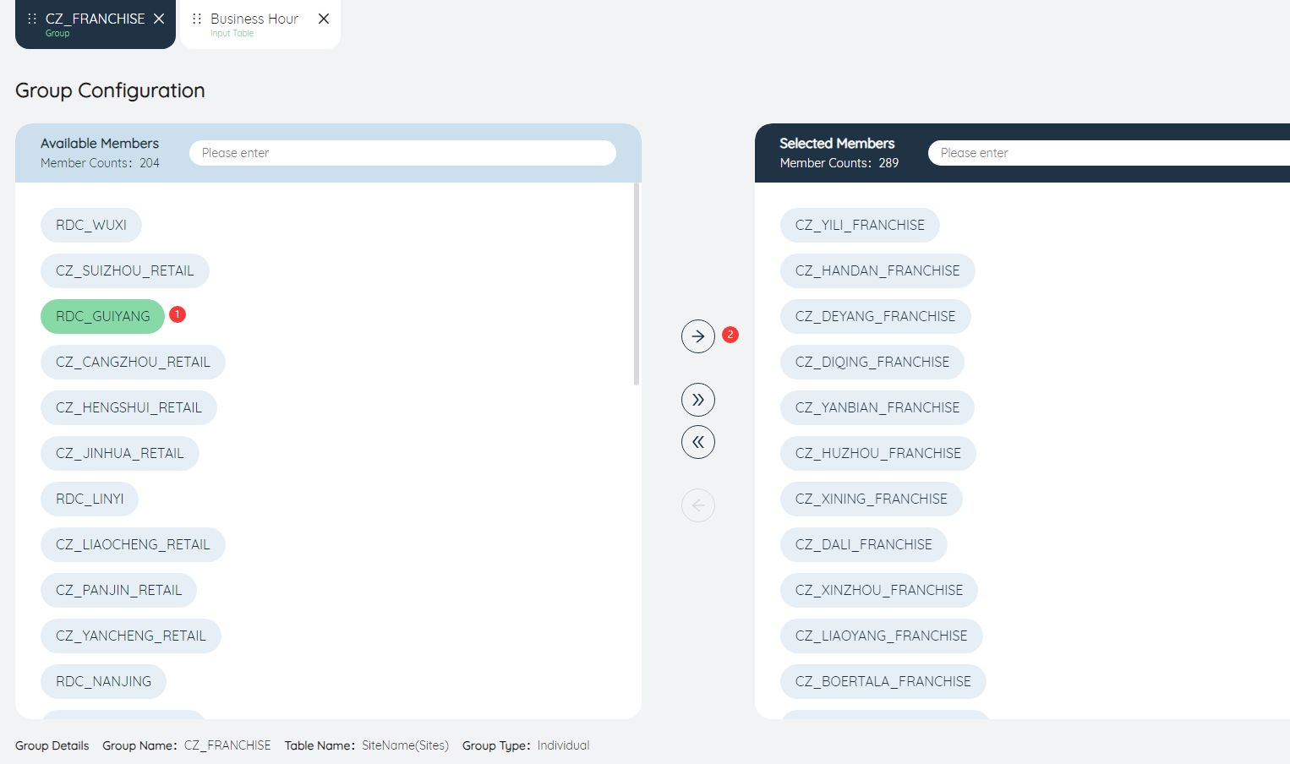
Task: Click the Available Members list scrollbar
Action: click(x=637, y=284)
